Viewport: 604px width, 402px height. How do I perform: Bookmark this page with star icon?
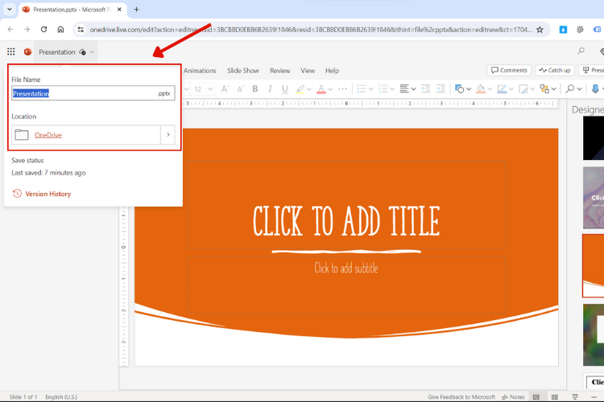540,30
